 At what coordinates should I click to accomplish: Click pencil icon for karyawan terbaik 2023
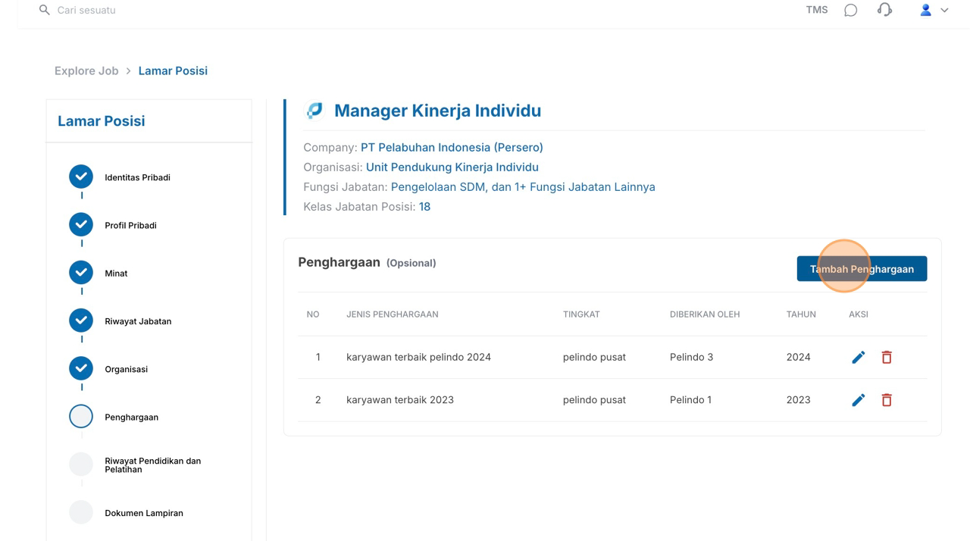click(858, 400)
